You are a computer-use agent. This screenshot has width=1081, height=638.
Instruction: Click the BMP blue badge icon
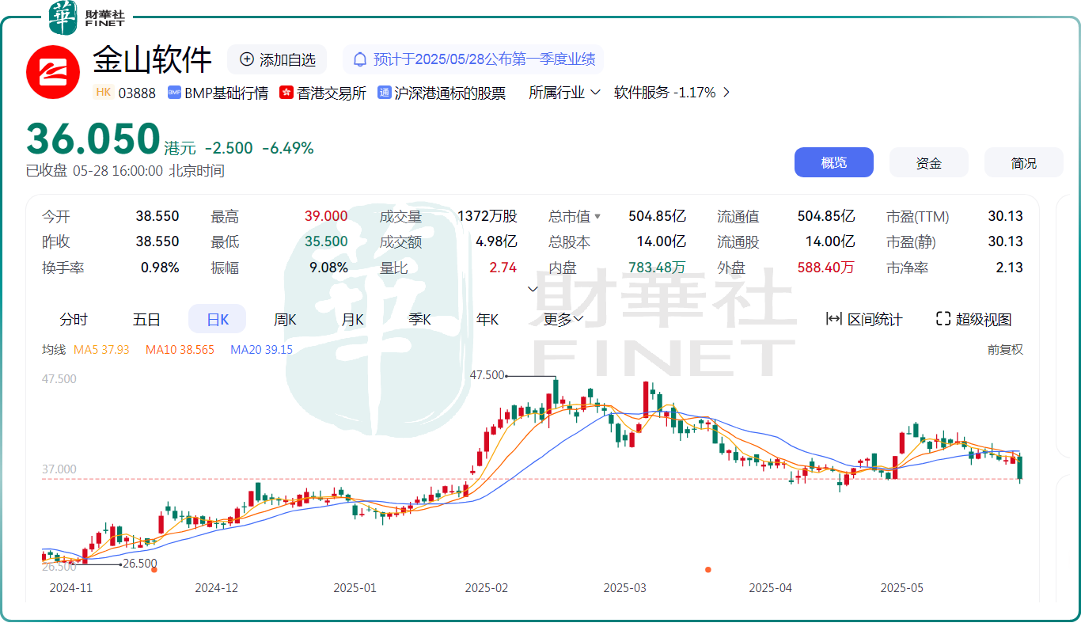(174, 93)
